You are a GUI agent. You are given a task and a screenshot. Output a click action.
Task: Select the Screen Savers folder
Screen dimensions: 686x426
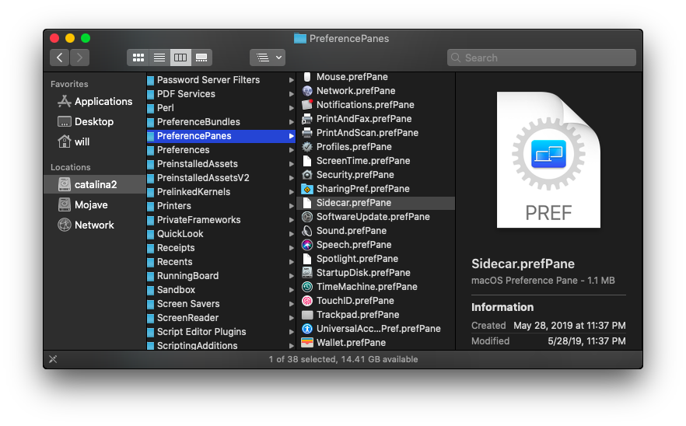click(221, 304)
